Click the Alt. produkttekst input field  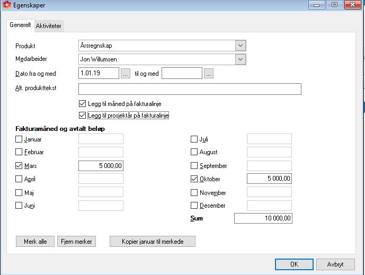coord(190,89)
